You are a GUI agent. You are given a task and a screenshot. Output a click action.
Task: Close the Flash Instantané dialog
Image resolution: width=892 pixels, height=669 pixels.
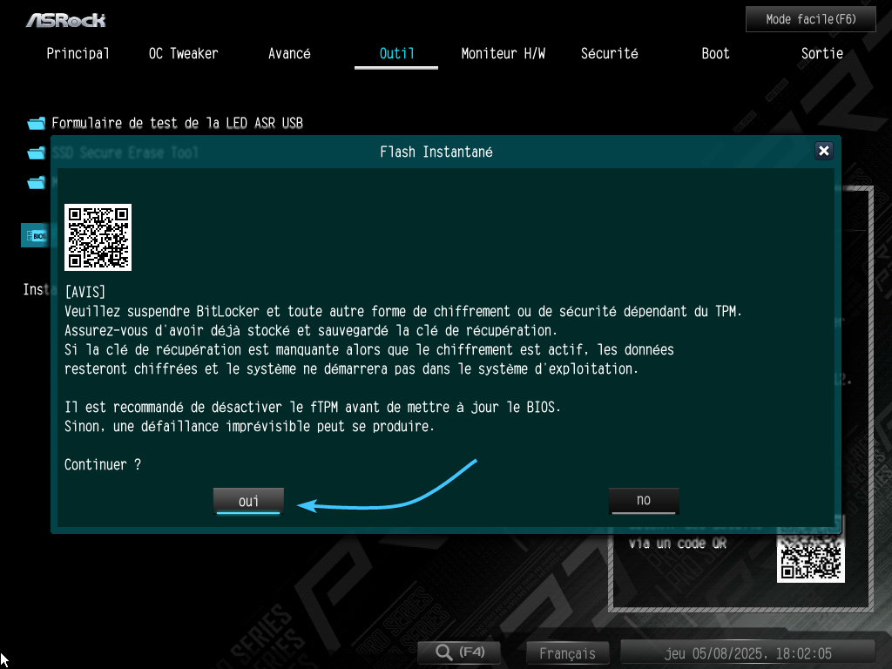point(824,151)
